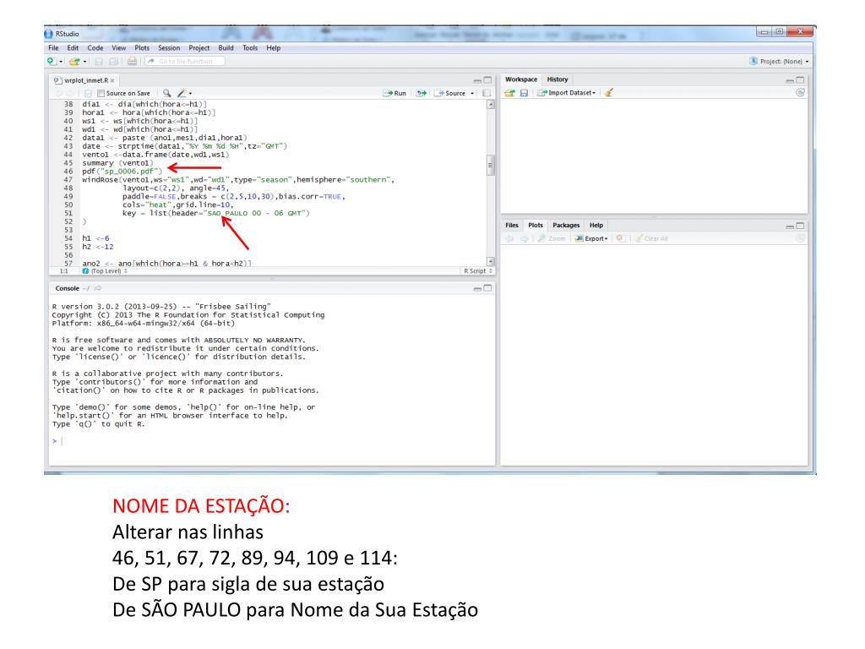Minimize the Plots pane
865x649 pixels.
point(790,226)
